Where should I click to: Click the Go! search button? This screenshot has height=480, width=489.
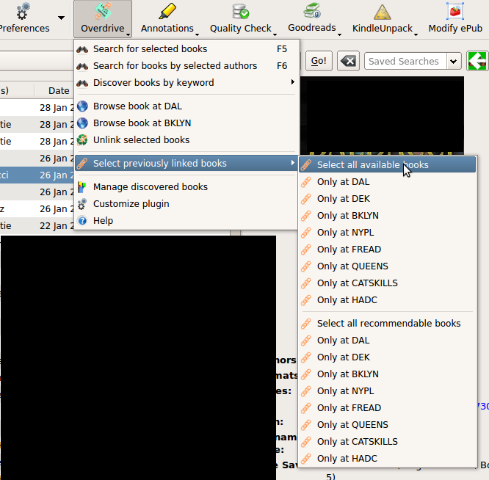[319, 61]
